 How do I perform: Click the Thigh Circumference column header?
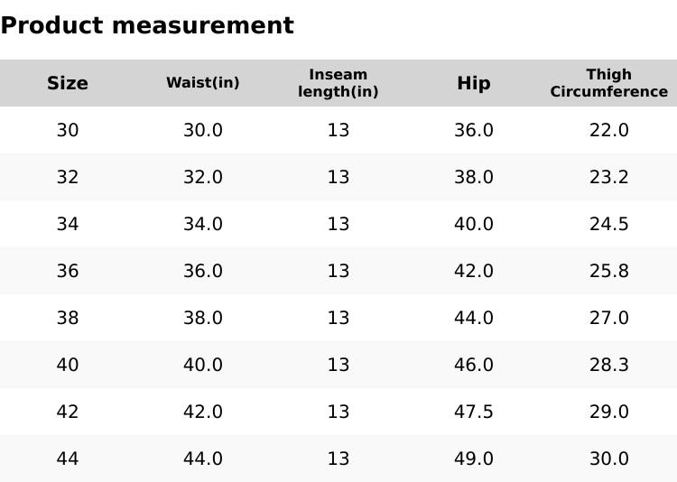[x=609, y=83]
